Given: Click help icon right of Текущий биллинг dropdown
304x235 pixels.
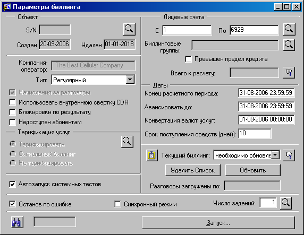Looking at the screenshot, I should coord(289,155).
